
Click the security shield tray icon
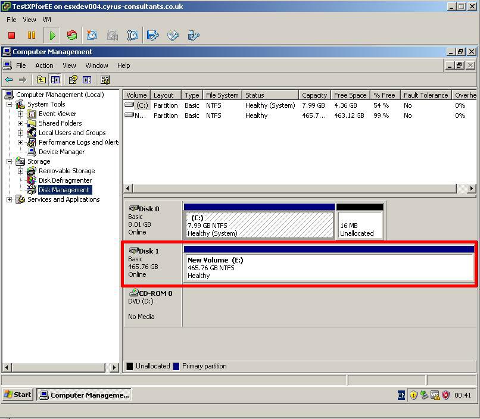click(413, 395)
